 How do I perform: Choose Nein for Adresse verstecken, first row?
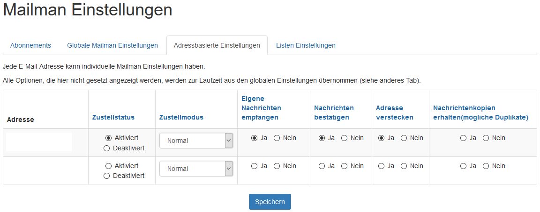click(x=404, y=138)
